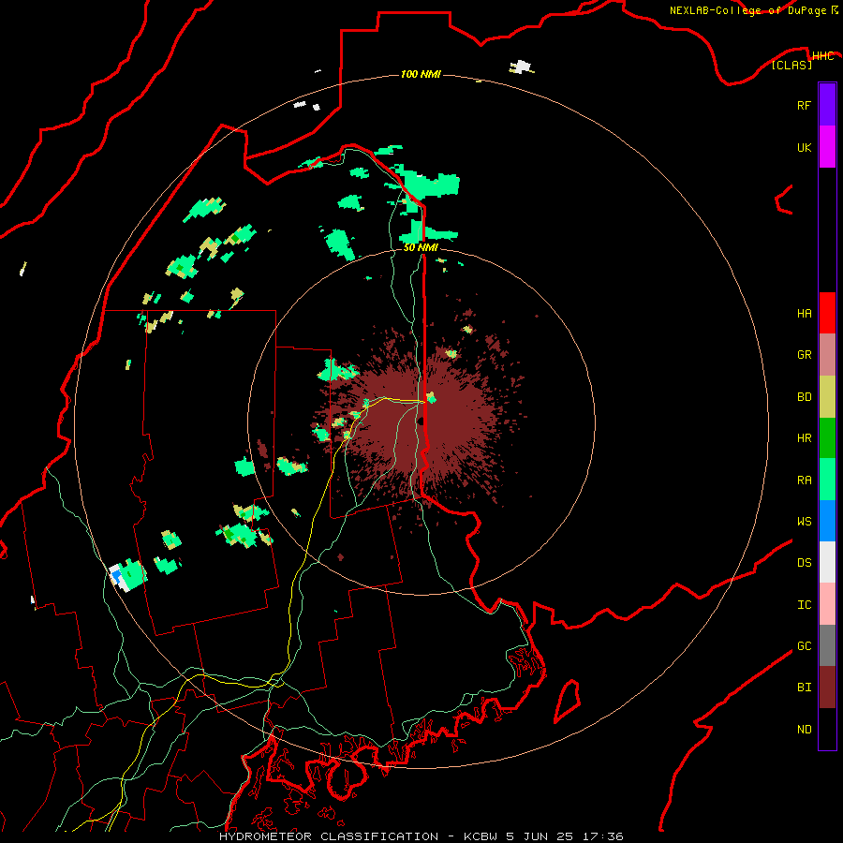Click the BD legend label
The height and width of the screenshot is (843, 843).
click(x=804, y=397)
